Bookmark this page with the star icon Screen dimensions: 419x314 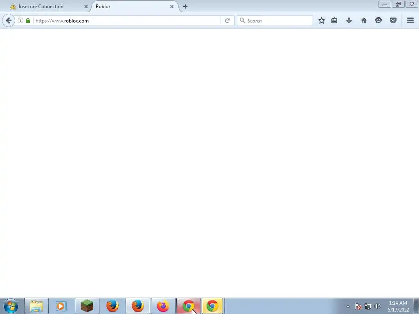322,20
